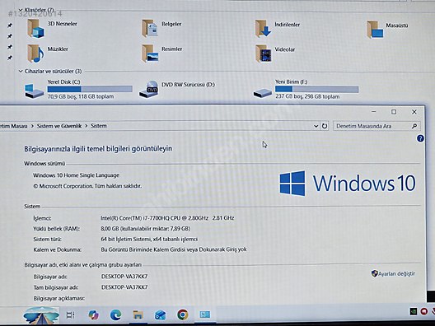Open the Müzikler folder
The image size is (435, 326).
point(48,53)
